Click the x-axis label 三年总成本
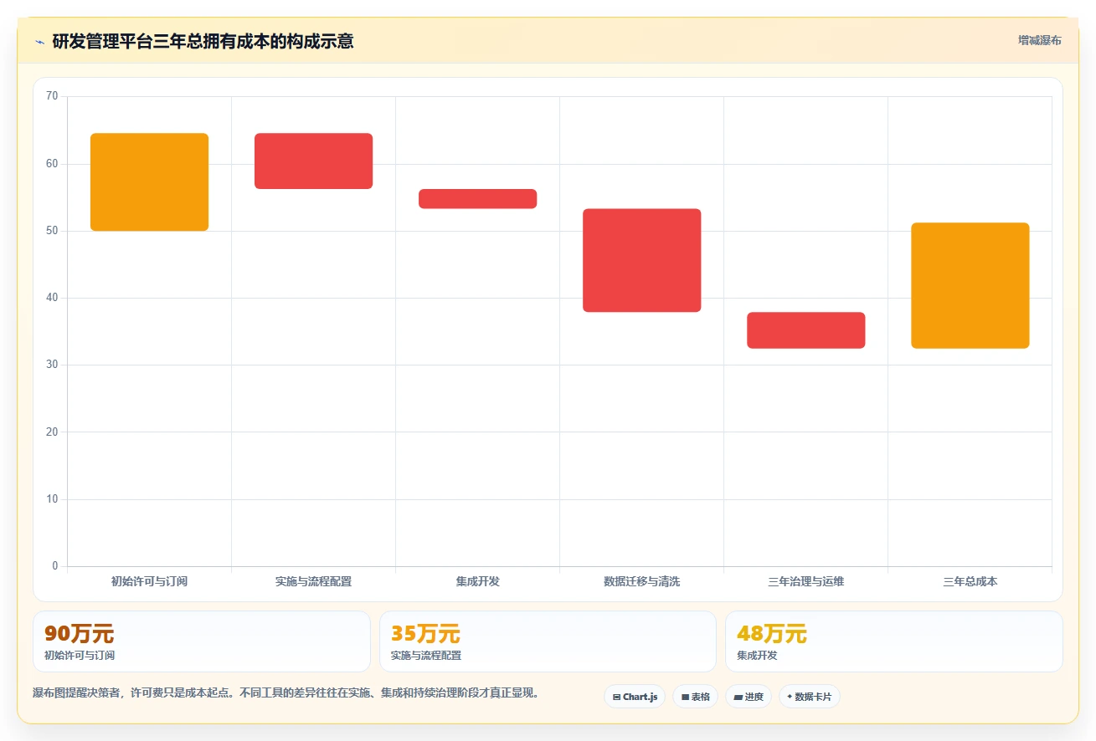1096x741 pixels. pyautogui.click(x=970, y=581)
